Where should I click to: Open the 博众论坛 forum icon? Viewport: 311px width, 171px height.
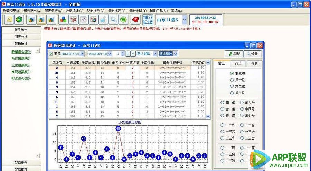148,19
